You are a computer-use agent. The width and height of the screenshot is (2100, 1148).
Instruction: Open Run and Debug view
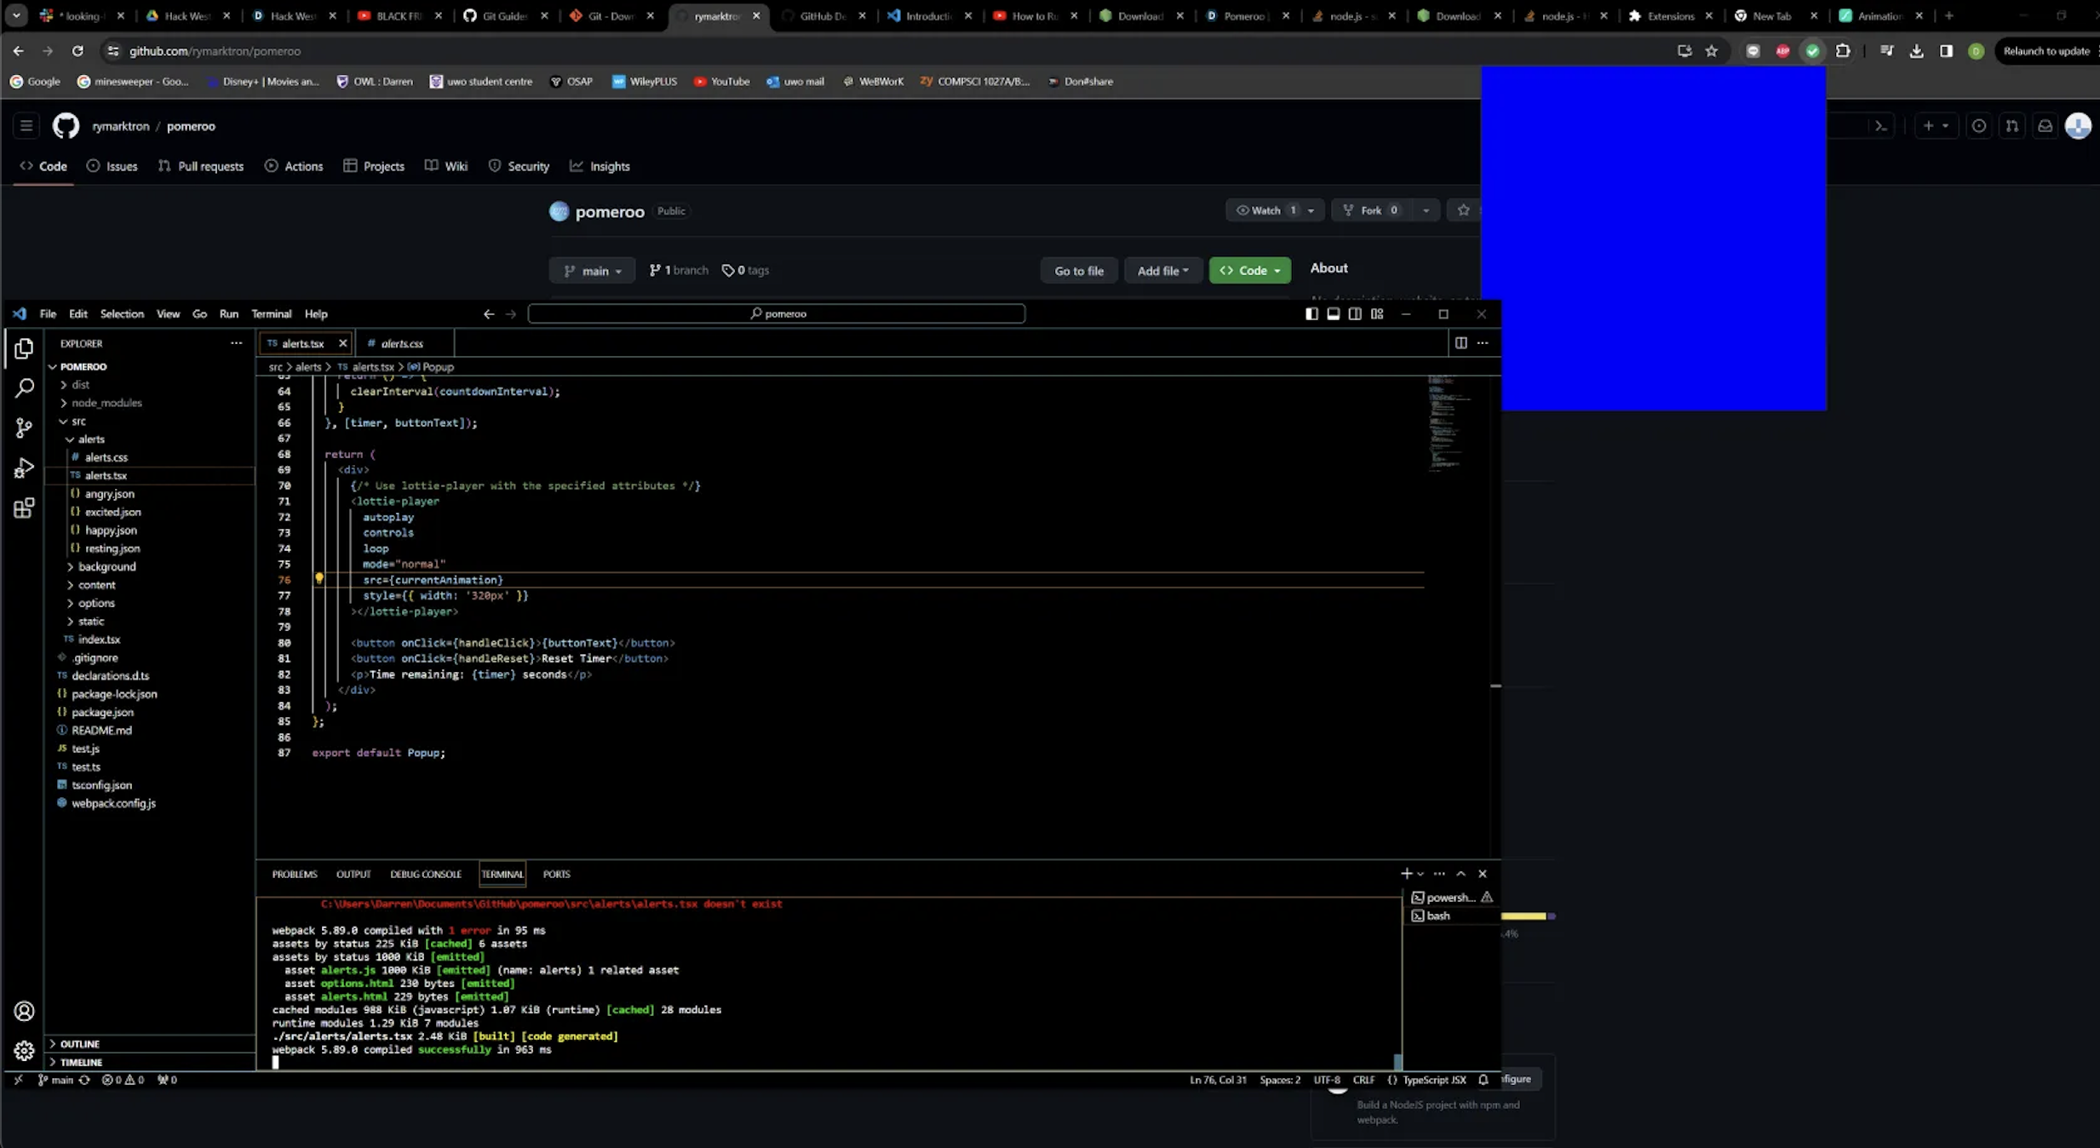pos(24,468)
